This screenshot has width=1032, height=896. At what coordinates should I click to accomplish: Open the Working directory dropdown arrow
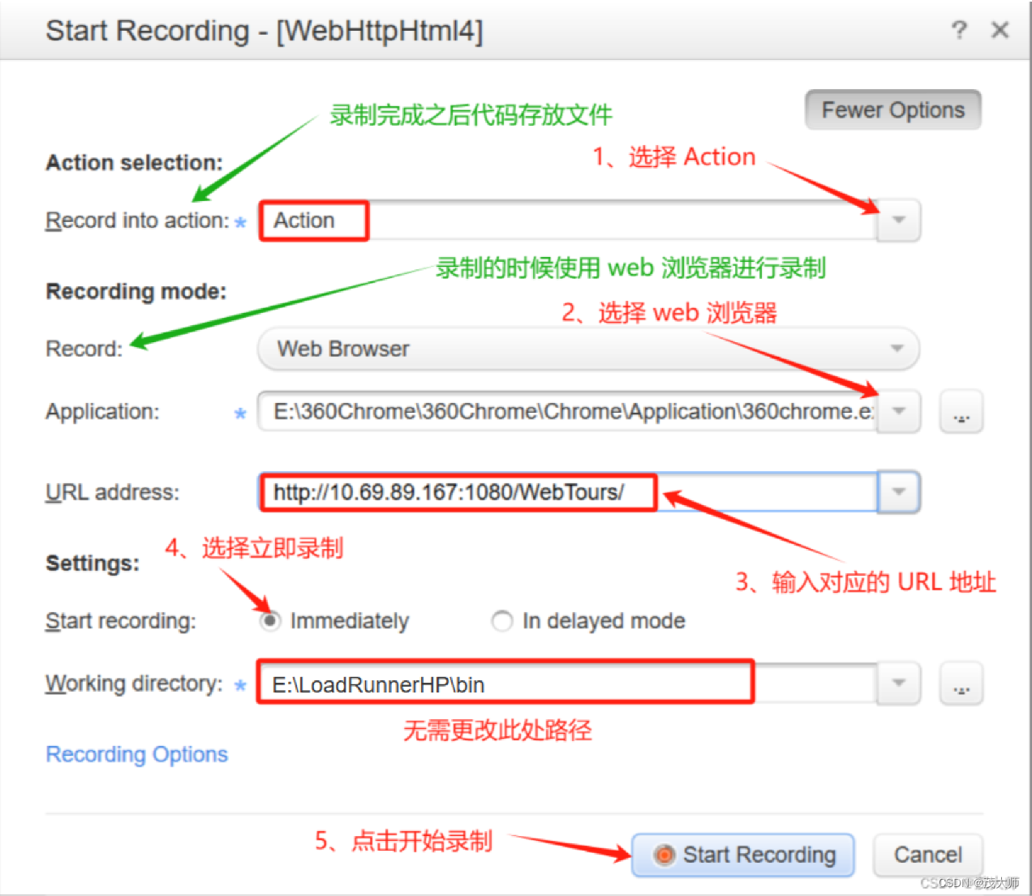click(897, 684)
